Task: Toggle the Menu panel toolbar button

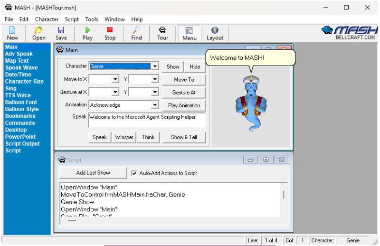Action: coord(189,33)
